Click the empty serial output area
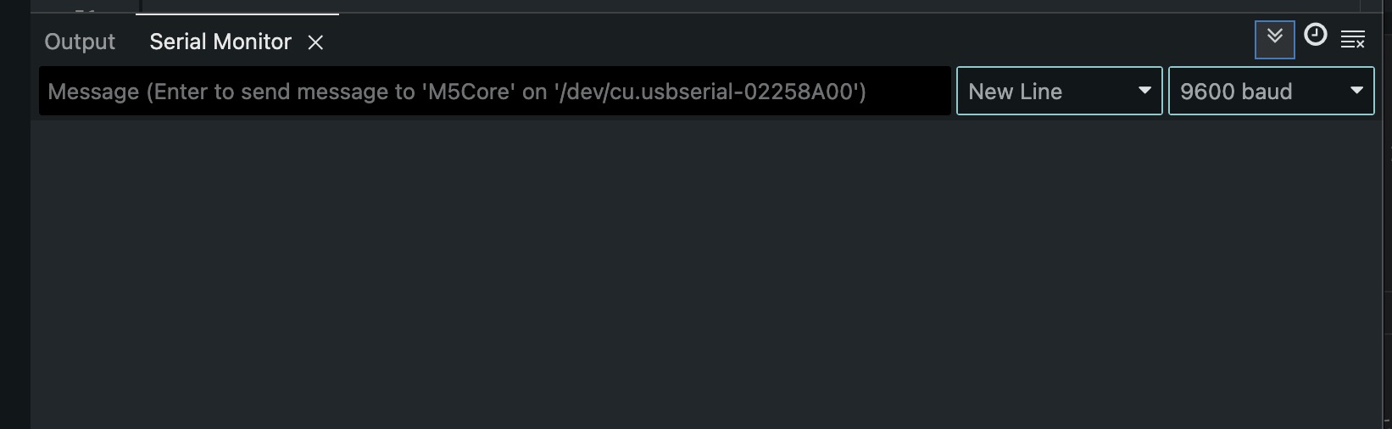This screenshot has height=429, width=1392. click(x=710, y=273)
